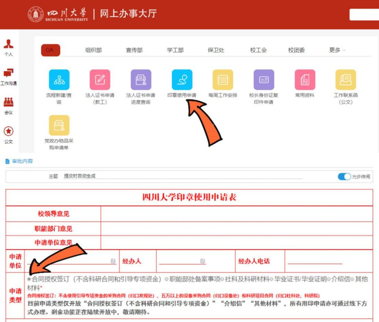
Task: Click the 法人证书申请(教工) icon
Action: (100, 80)
